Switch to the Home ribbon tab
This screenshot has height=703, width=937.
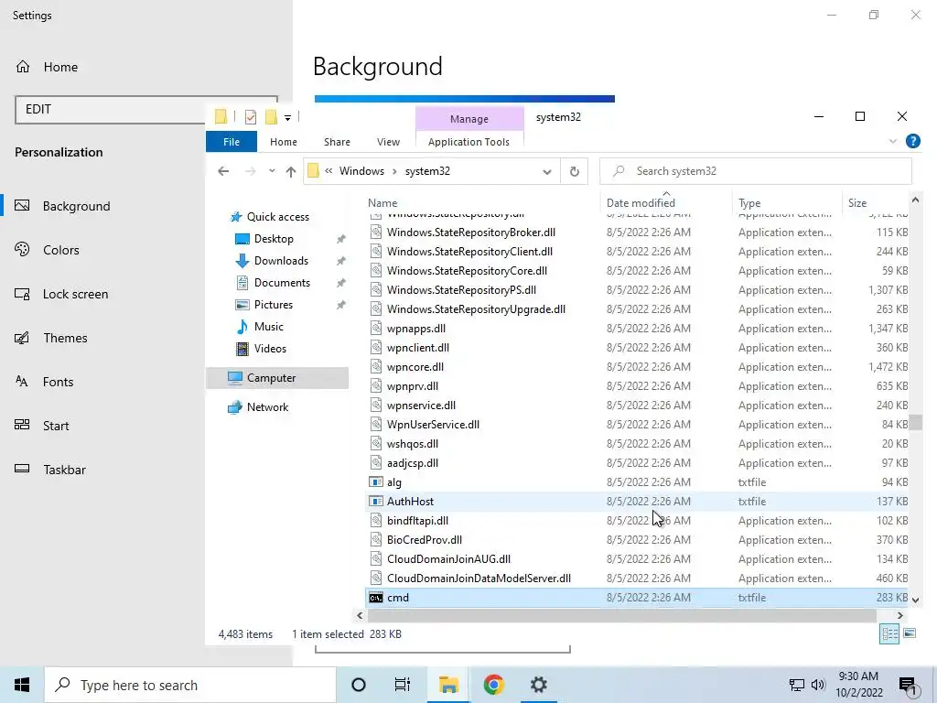click(x=284, y=142)
